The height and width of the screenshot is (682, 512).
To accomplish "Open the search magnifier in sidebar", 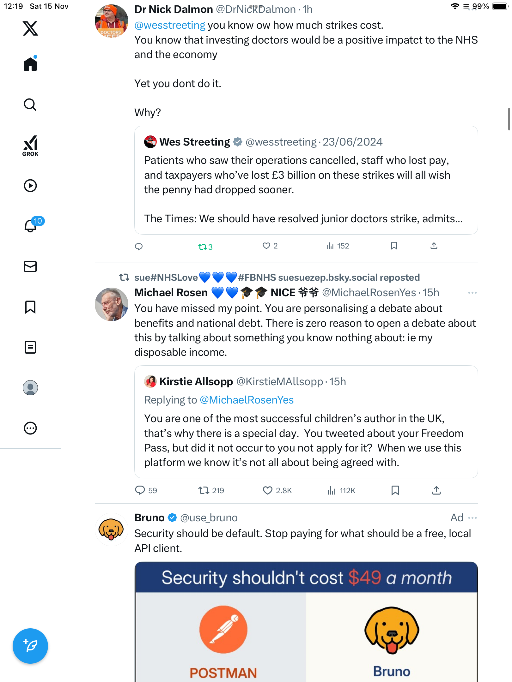I will 30,105.
